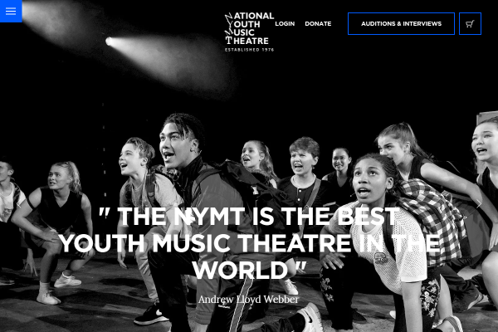Click the 'Established 1976' text under logo
The image size is (498, 332).
[249, 50]
